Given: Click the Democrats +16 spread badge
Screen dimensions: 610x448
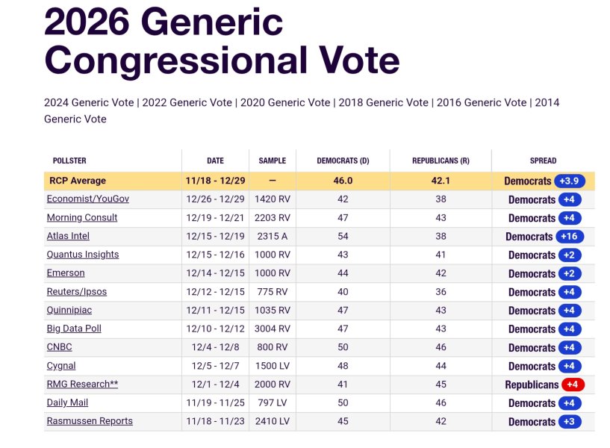Looking at the screenshot, I should click(x=570, y=237).
